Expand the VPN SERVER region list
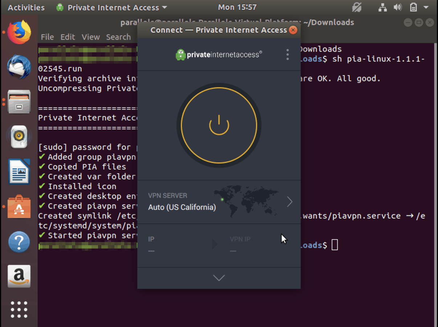The width and height of the screenshot is (438, 327). click(x=289, y=202)
